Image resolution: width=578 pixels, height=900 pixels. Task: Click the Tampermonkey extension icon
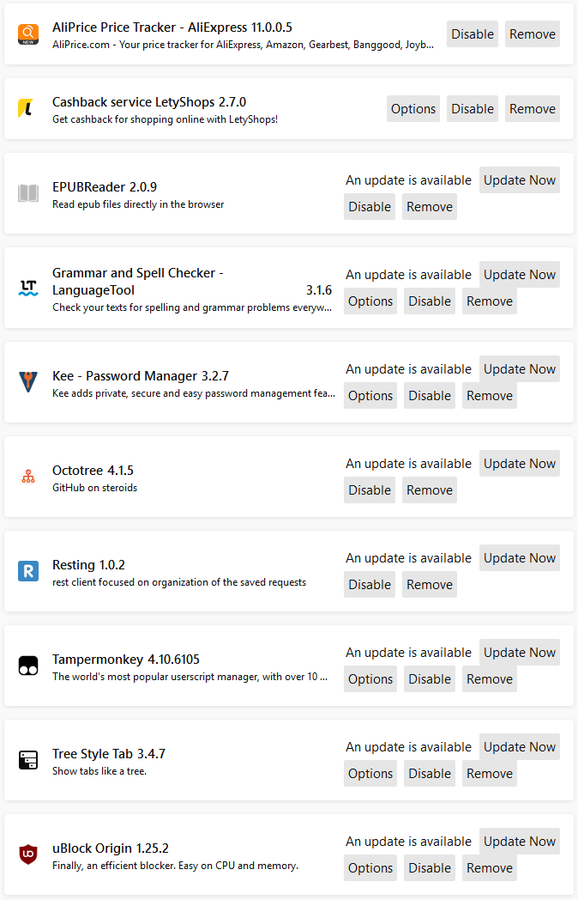pyautogui.click(x=28, y=666)
